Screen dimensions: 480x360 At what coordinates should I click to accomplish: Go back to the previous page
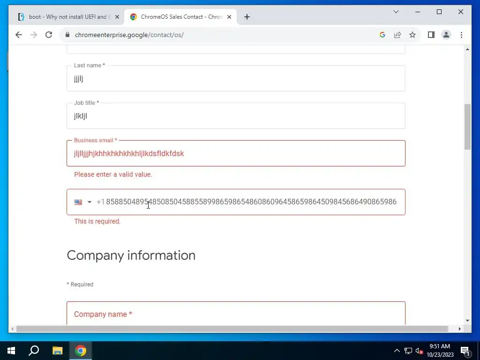coord(19,35)
